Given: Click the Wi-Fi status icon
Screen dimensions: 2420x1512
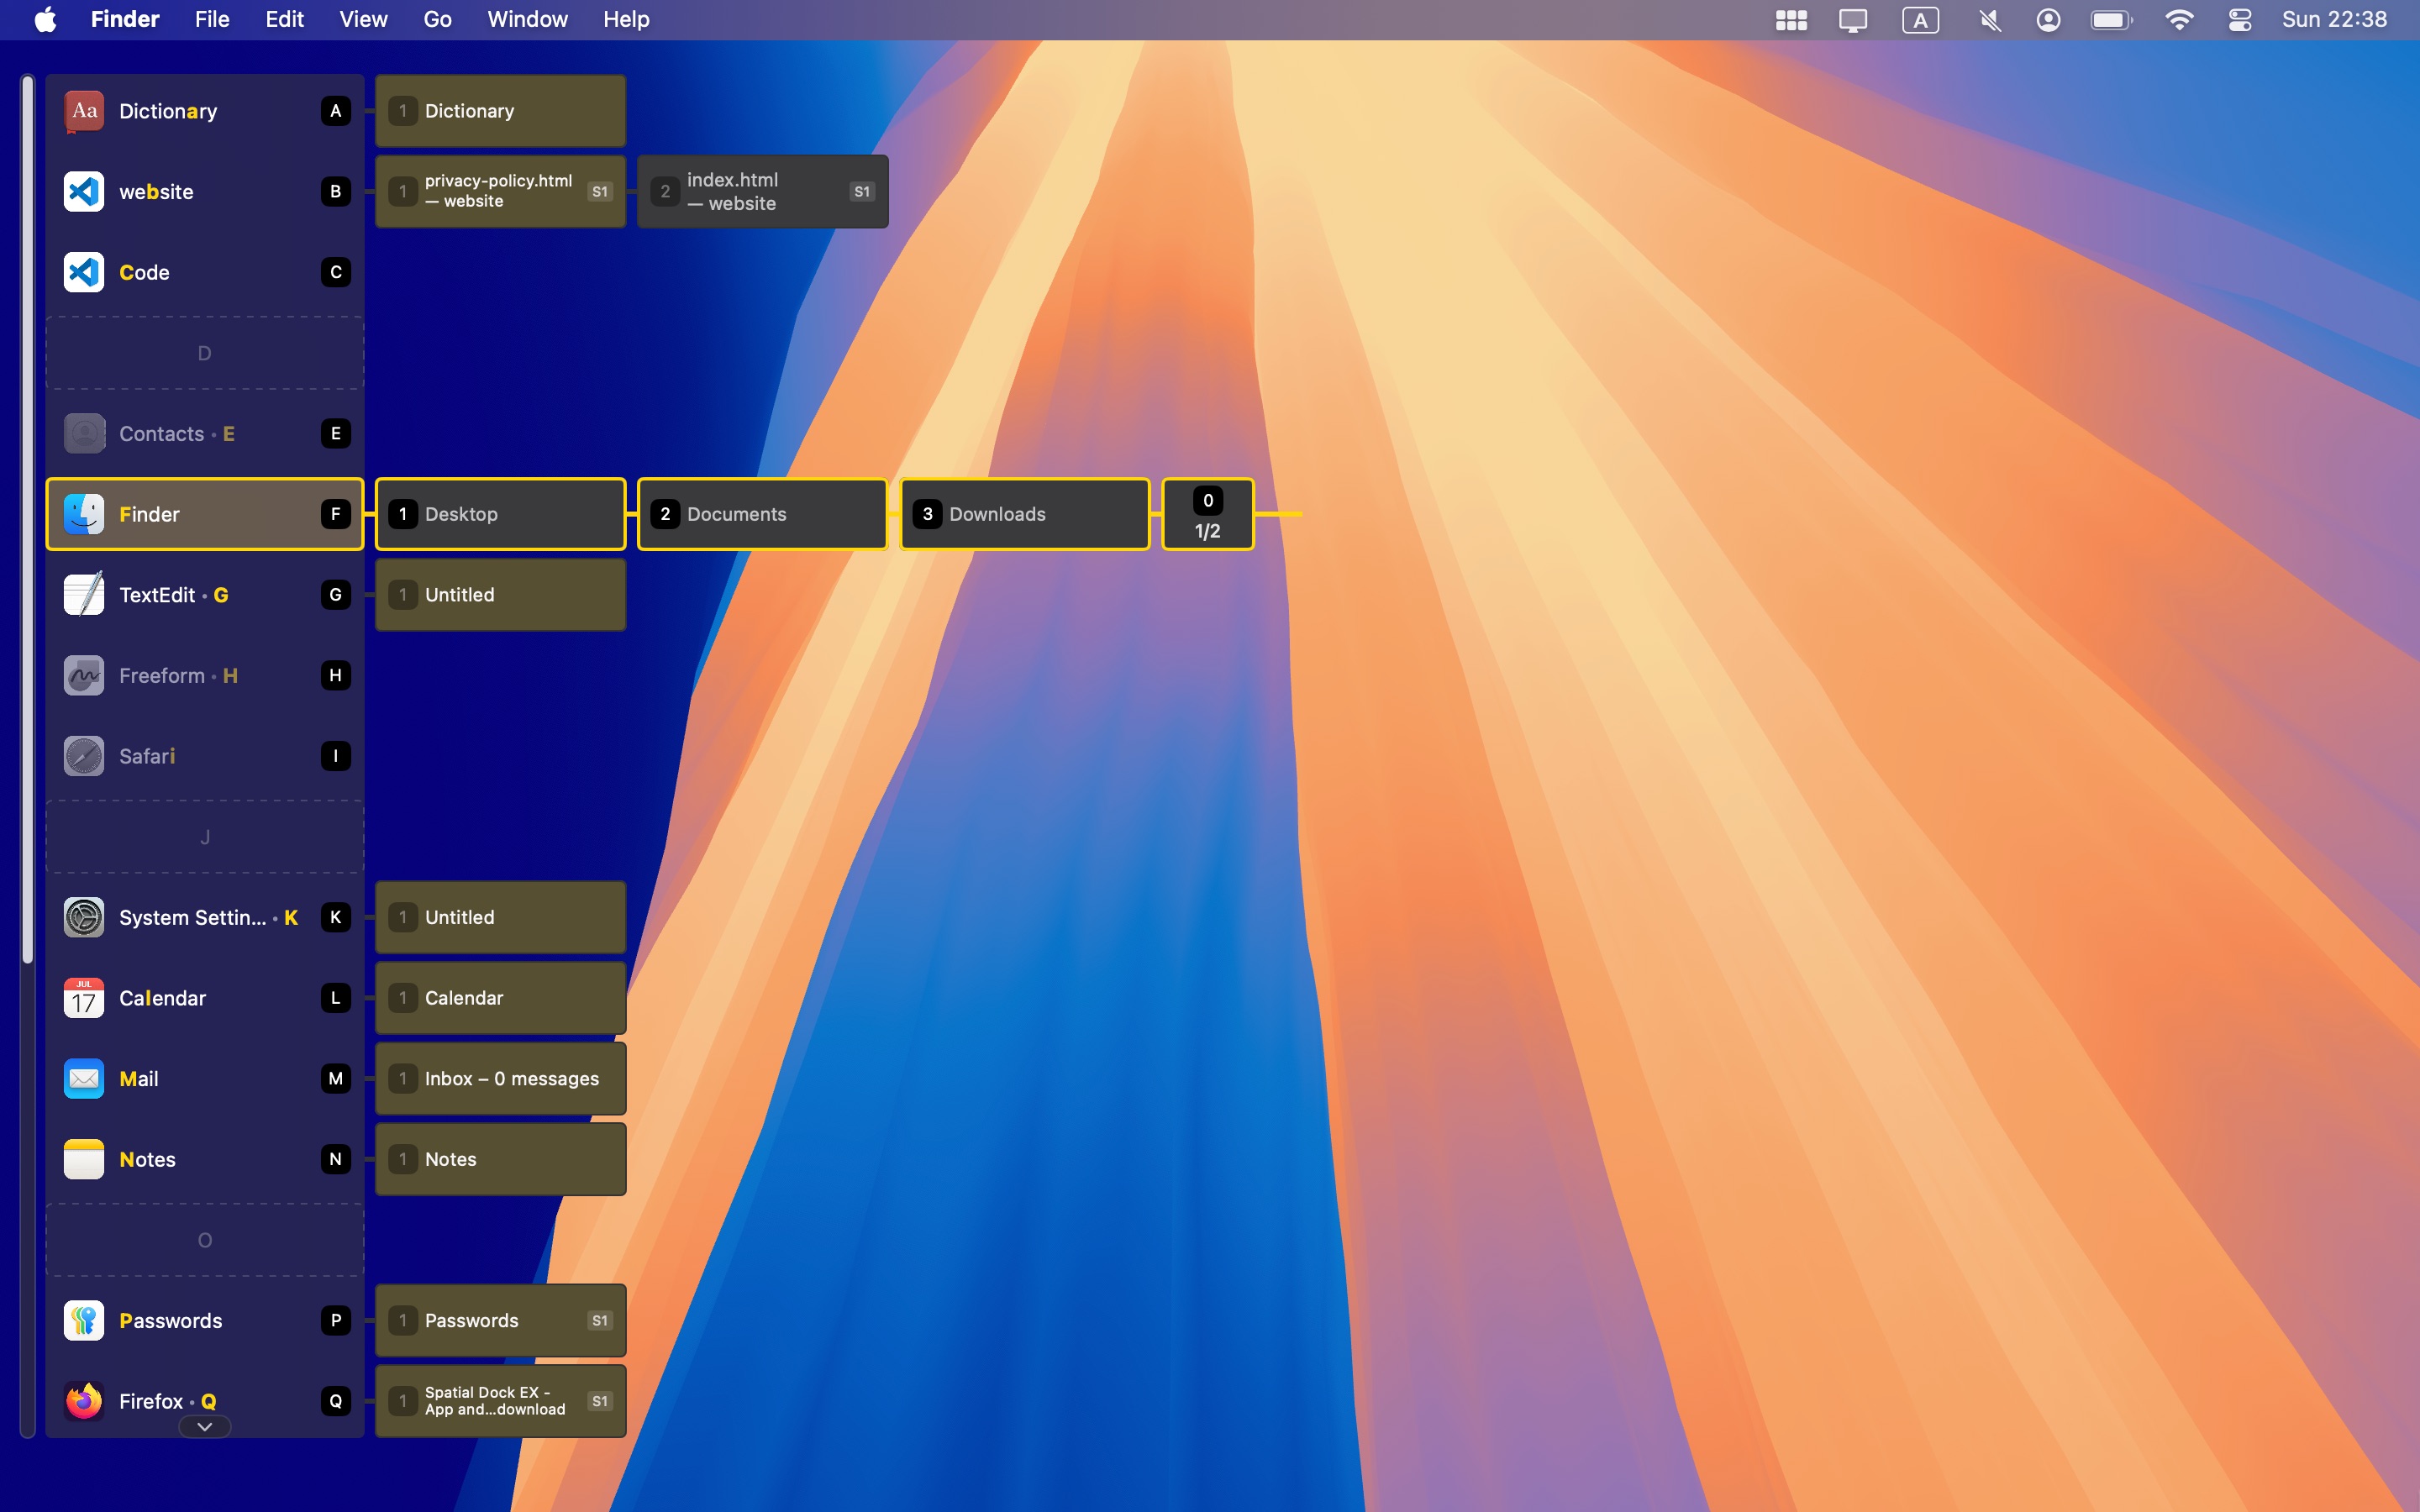Looking at the screenshot, I should tap(2178, 20).
